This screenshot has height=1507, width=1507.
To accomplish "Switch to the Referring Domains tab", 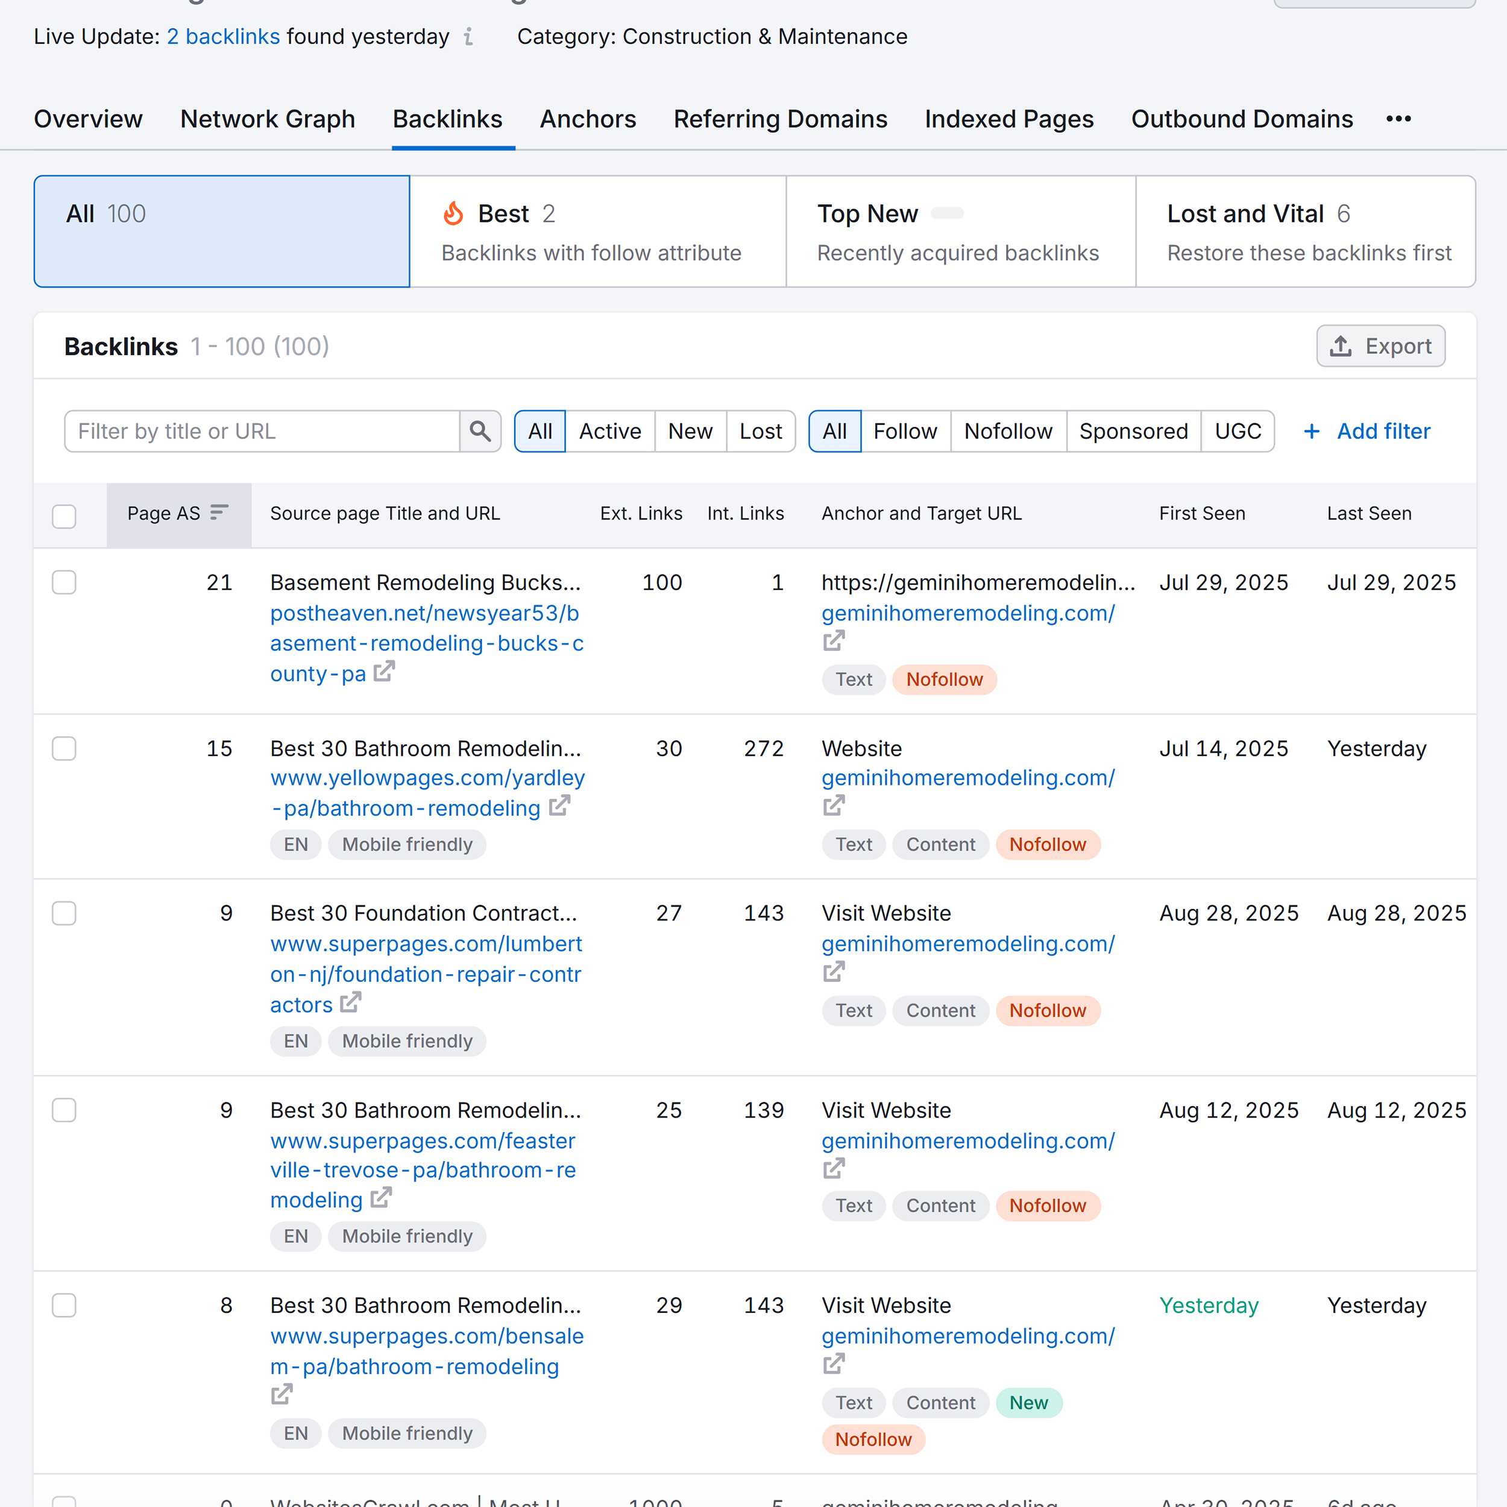I will [x=780, y=119].
